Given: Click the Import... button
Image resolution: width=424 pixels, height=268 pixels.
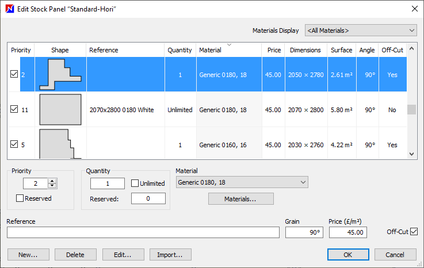Looking at the screenshot, I should pos(170,254).
